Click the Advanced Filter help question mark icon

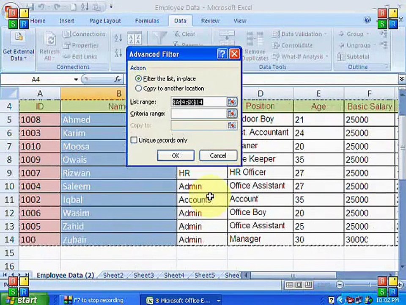(222, 54)
